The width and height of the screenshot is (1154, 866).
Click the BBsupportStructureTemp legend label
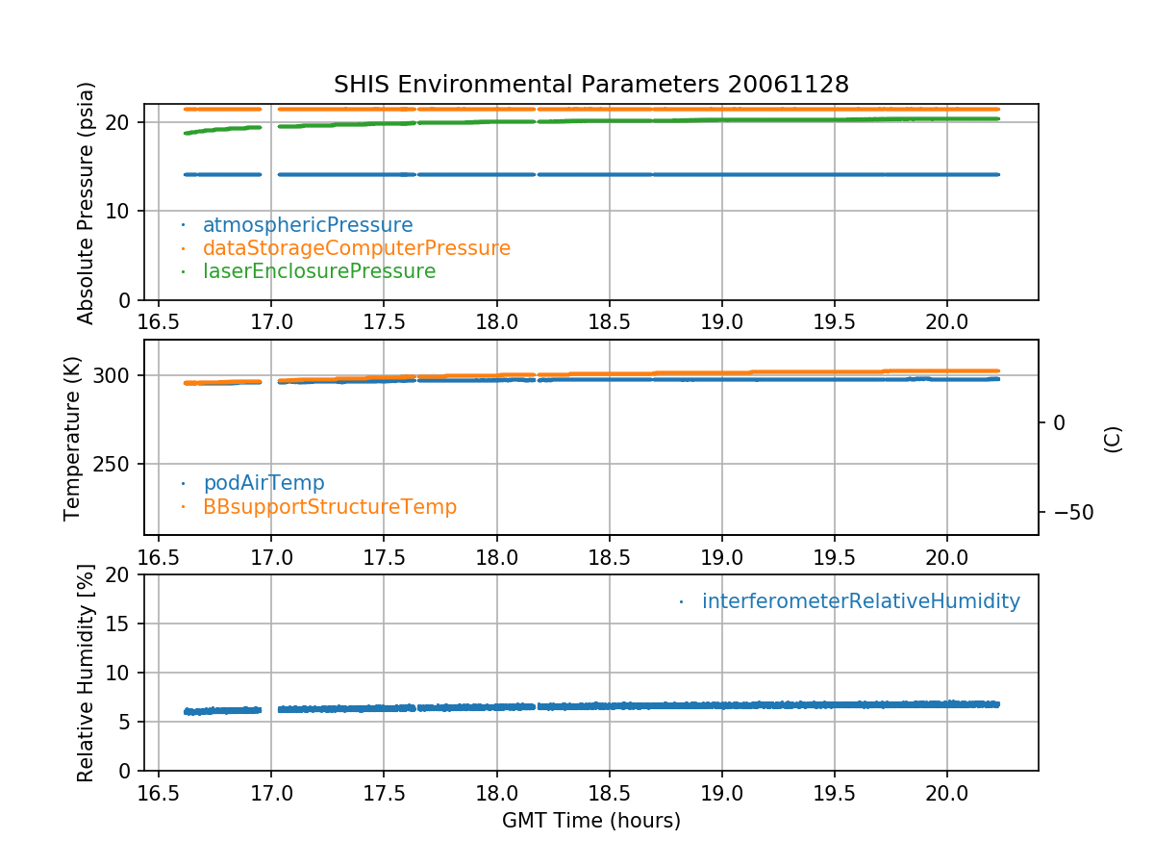click(329, 506)
